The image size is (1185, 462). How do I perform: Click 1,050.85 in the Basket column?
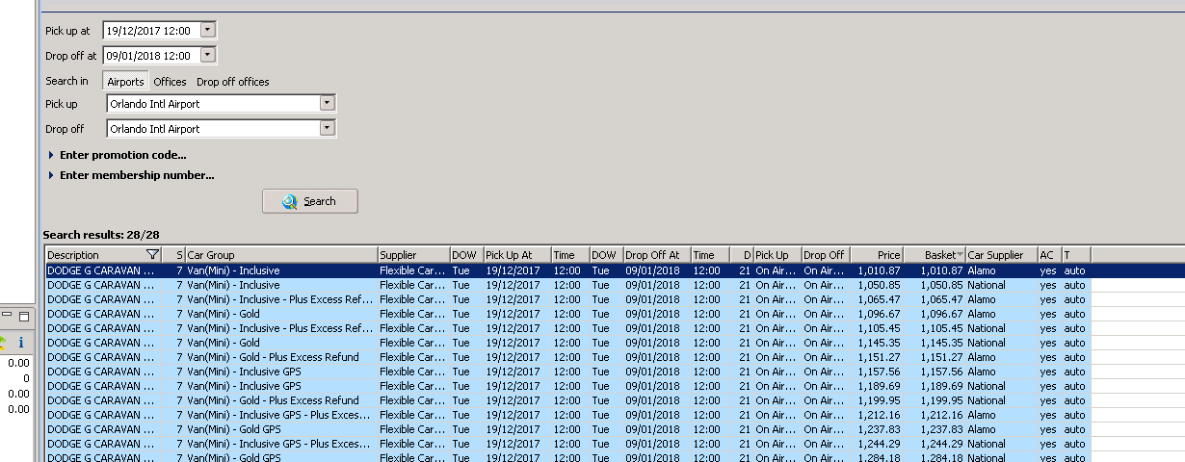pyautogui.click(x=939, y=285)
